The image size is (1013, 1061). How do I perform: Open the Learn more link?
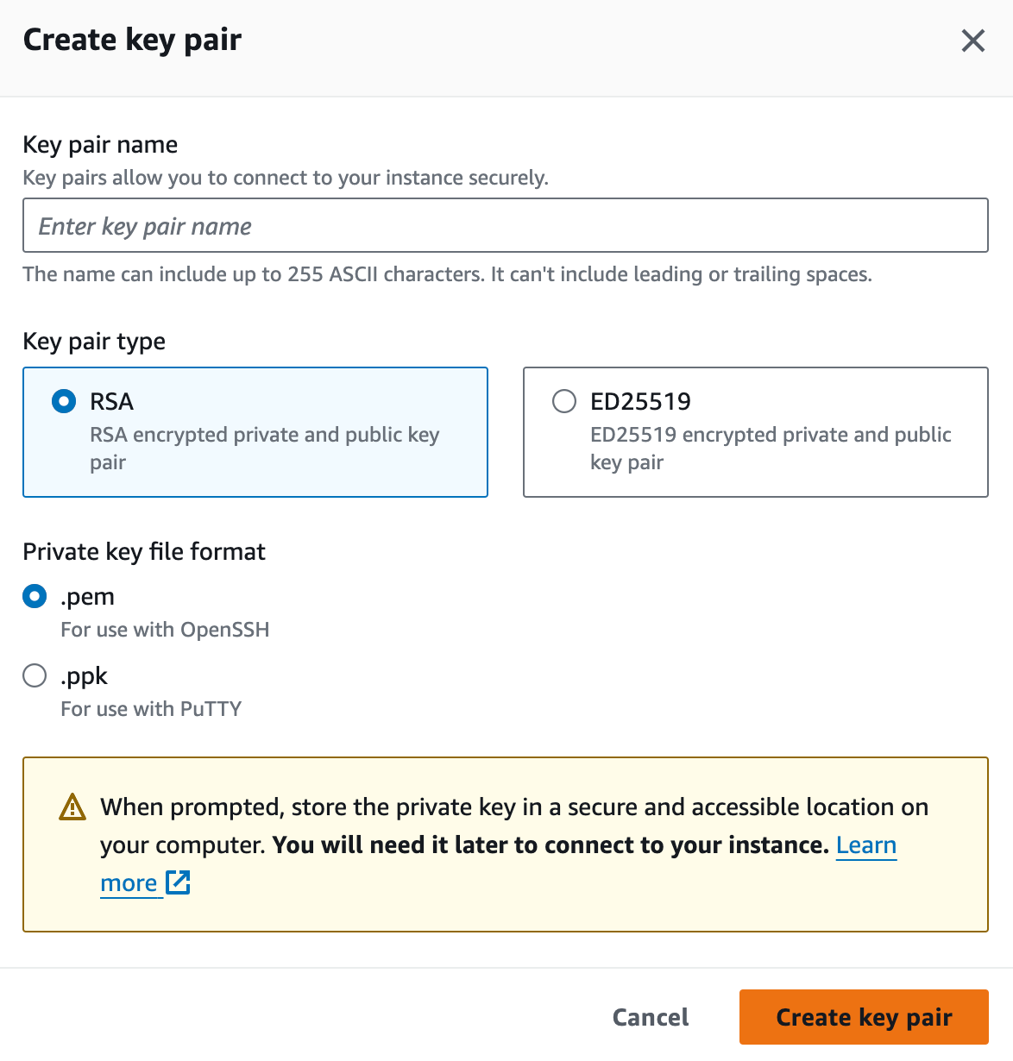coord(866,845)
